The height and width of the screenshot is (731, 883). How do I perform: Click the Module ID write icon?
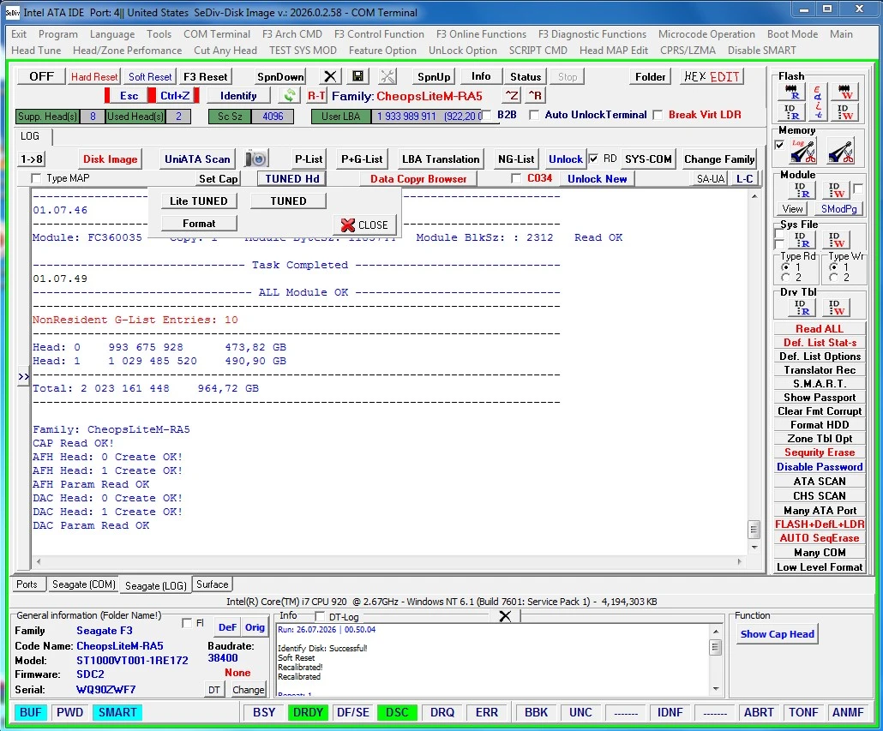click(836, 190)
